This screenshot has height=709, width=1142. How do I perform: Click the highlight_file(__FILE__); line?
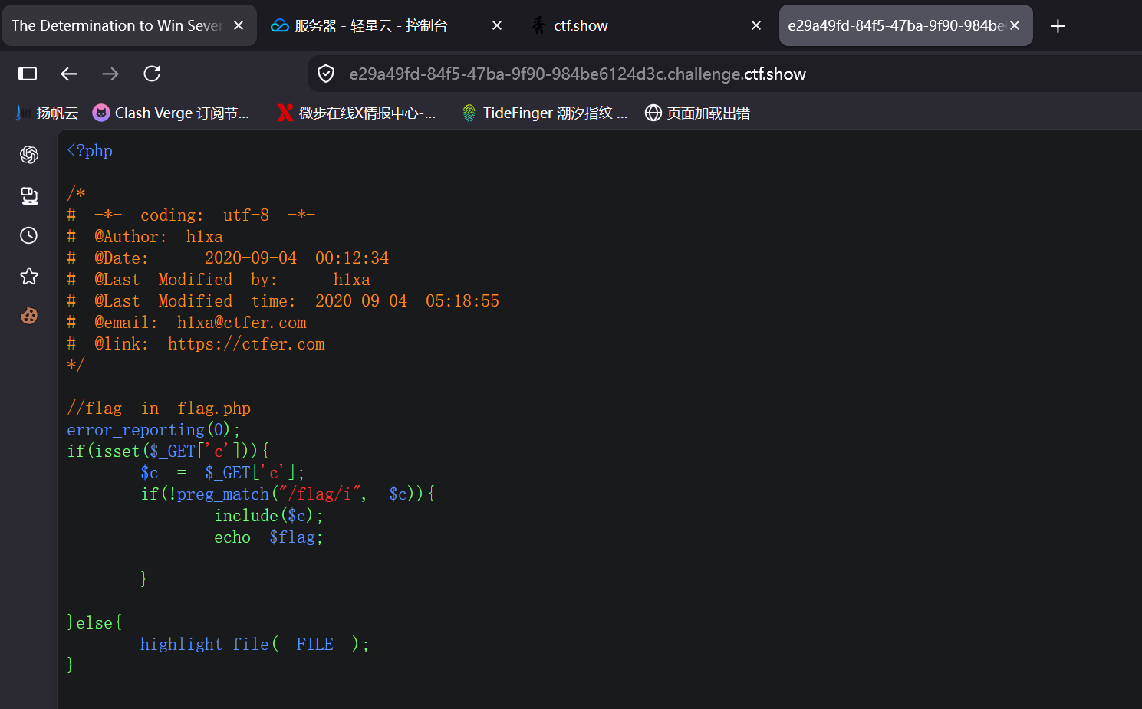coord(255,645)
